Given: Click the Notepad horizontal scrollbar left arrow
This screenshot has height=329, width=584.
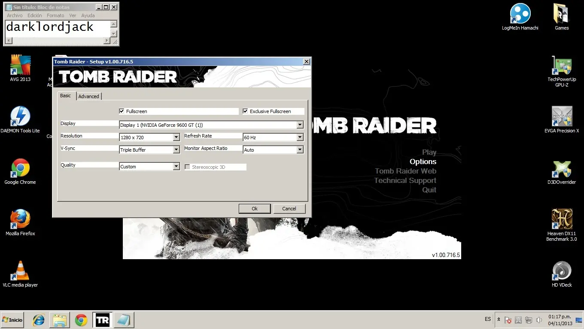Looking at the screenshot, I should [9, 41].
